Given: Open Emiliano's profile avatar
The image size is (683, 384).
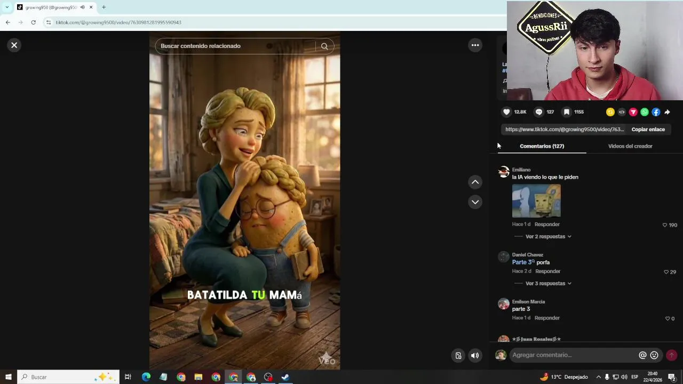Looking at the screenshot, I should tap(504, 172).
